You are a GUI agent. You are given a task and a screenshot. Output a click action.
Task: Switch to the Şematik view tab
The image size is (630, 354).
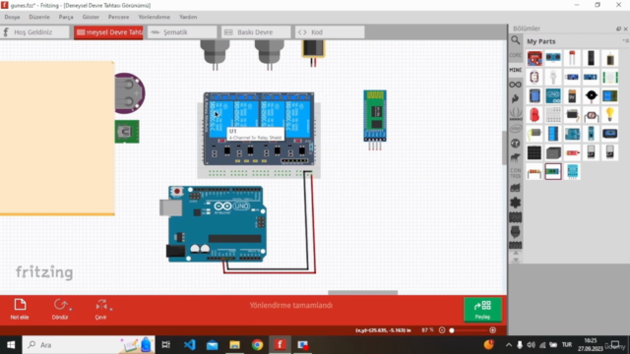pyautogui.click(x=182, y=32)
